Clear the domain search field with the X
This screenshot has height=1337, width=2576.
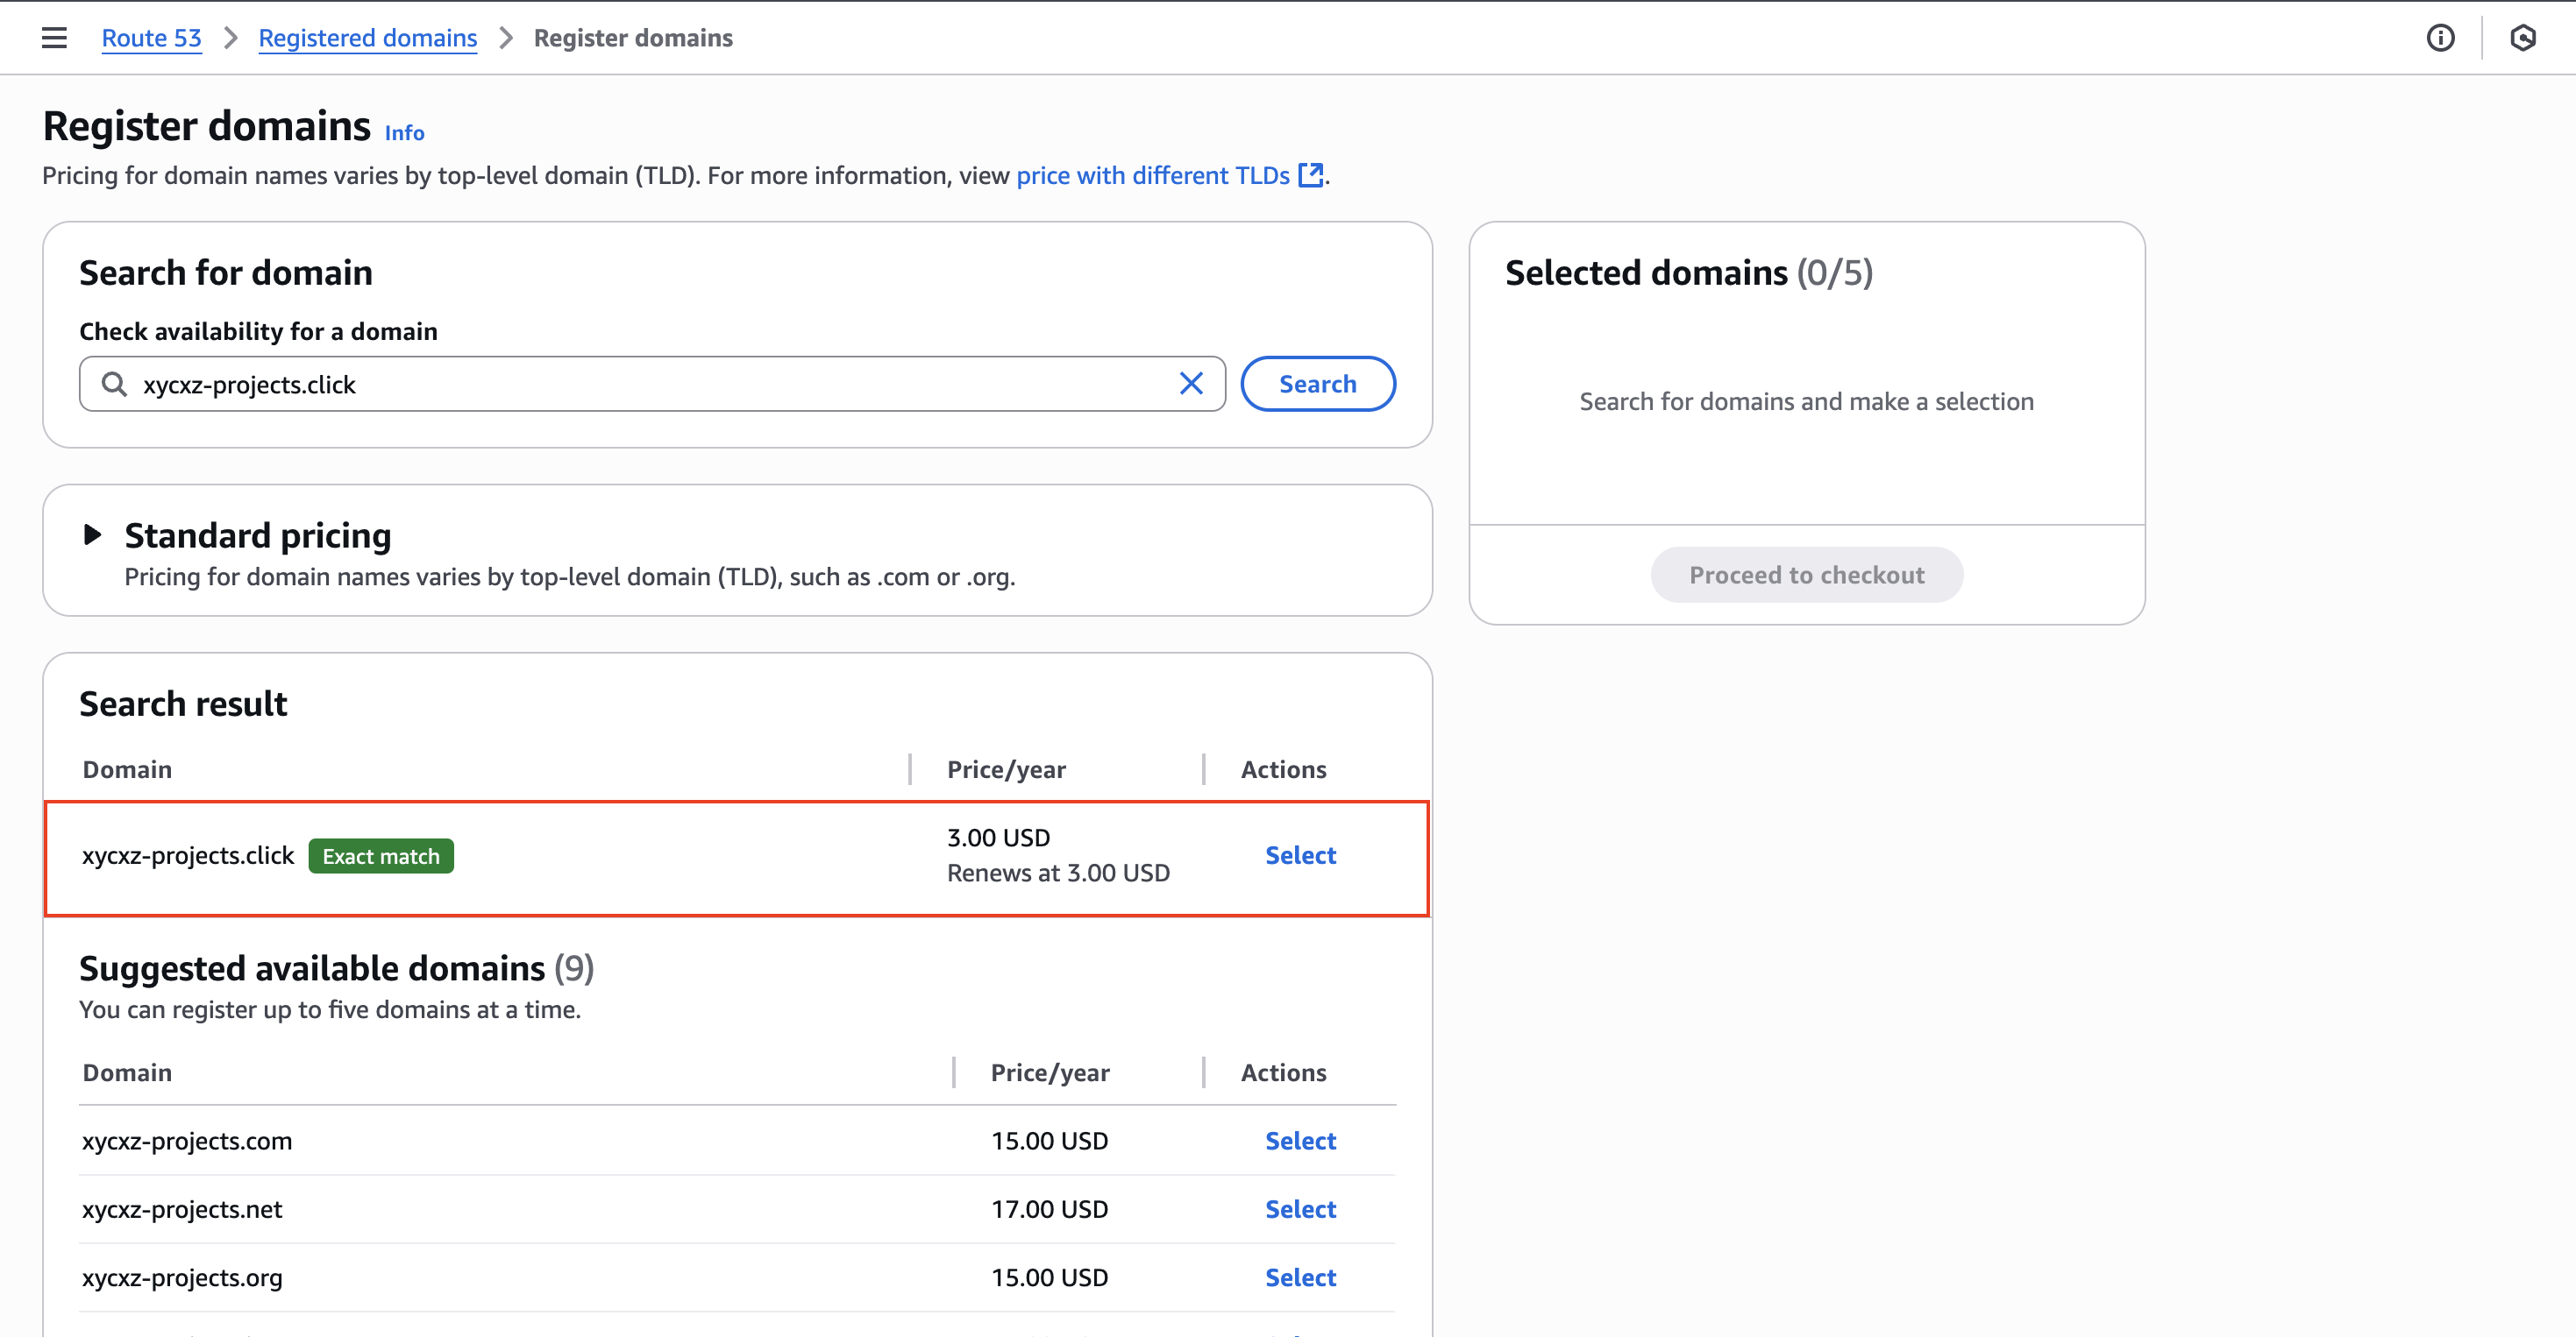(1191, 383)
